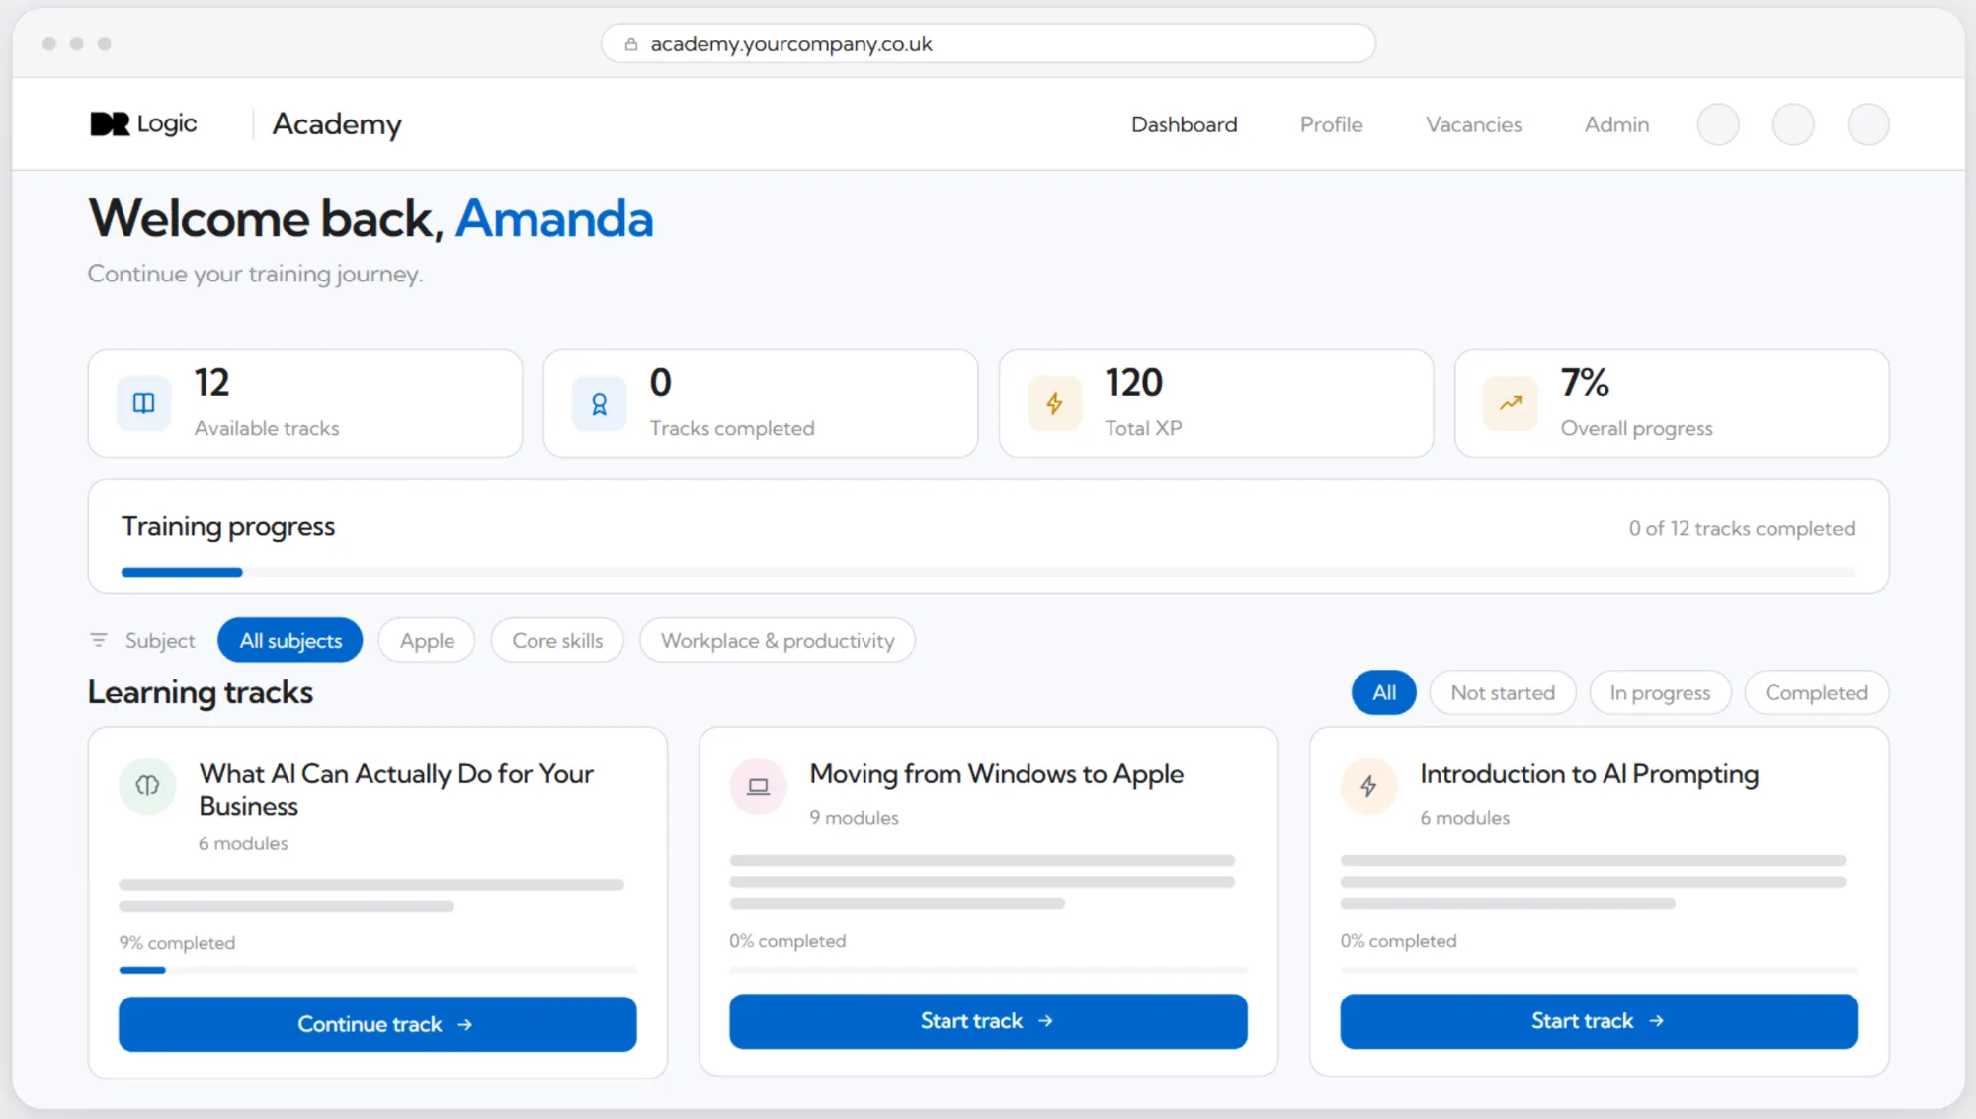Show only Not started tracks
Screen dimensions: 1976x1119
1503,692
